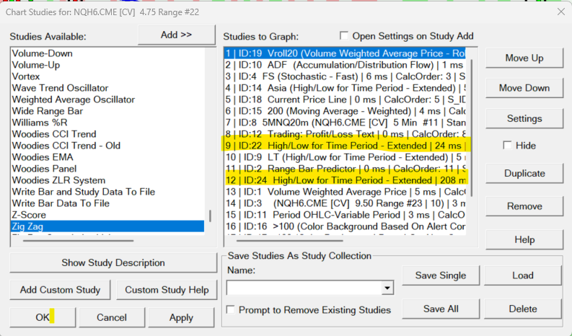
Task: Remove the selected study
Action: [x=524, y=206]
